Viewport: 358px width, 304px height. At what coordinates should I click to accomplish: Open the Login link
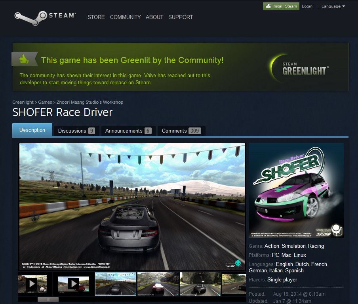pos(307,6)
